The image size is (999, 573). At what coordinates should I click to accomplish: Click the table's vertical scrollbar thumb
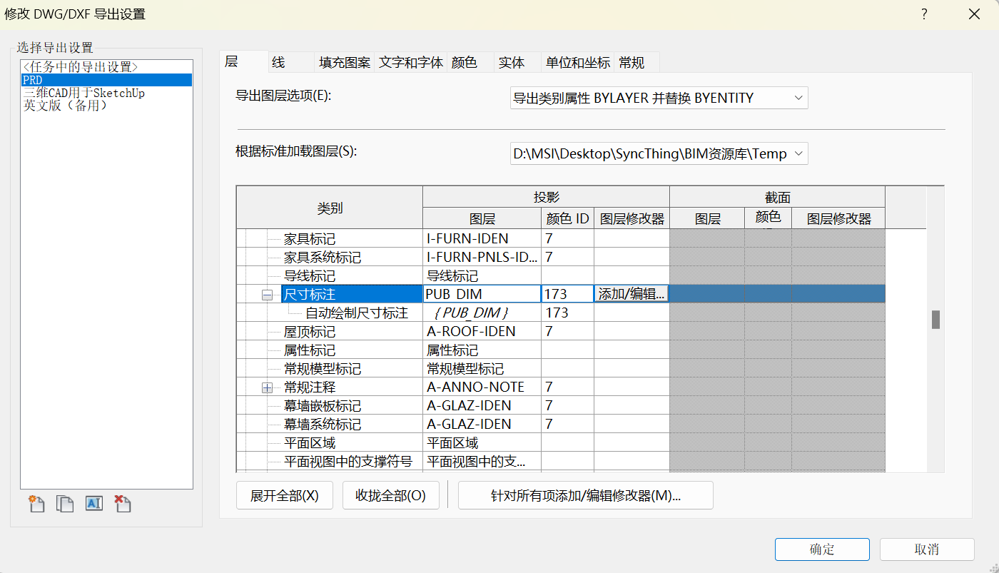pyautogui.click(x=935, y=320)
